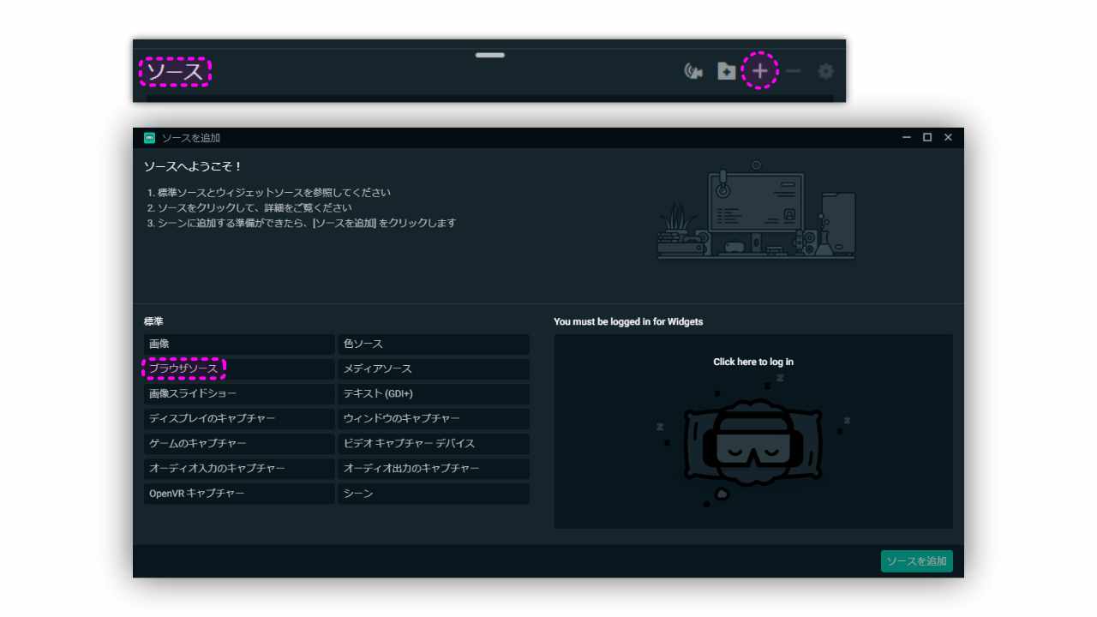The image size is (1097, 617).
Task: Select the OpenVR キャプチャー source type
Action: pos(239,493)
